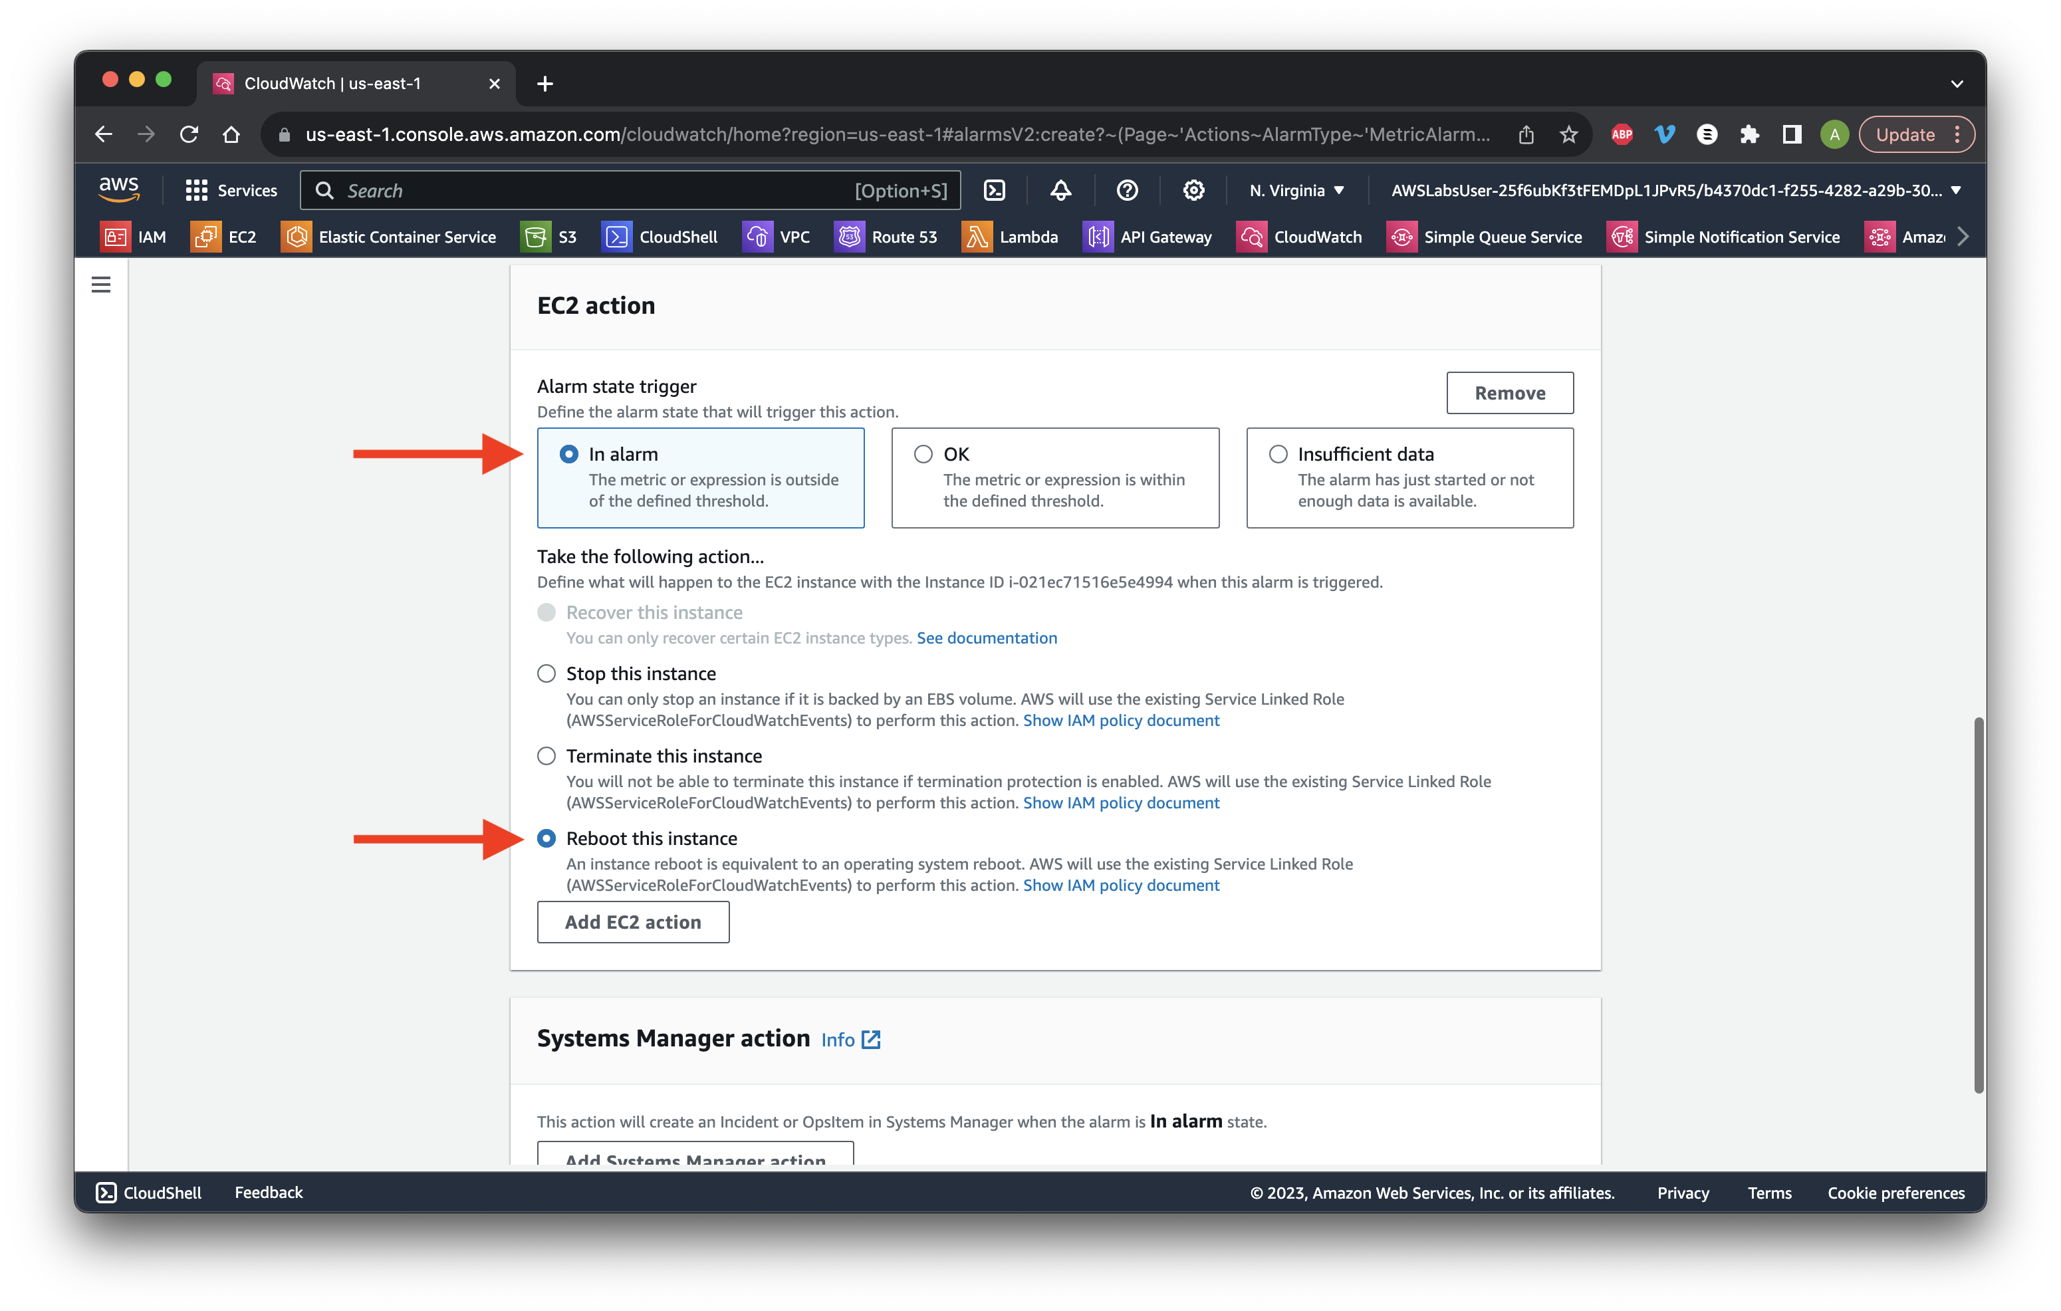
Task: Show IAM policy document for Terminate action
Action: point(1120,802)
